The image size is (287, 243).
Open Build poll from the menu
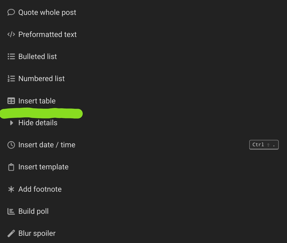[34, 211]
